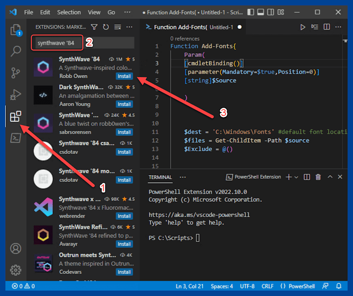The width and height of the screenshot is (353, 296).
Task: Run the Add-Fonts script with the play icon
Action: coord(303,27)
